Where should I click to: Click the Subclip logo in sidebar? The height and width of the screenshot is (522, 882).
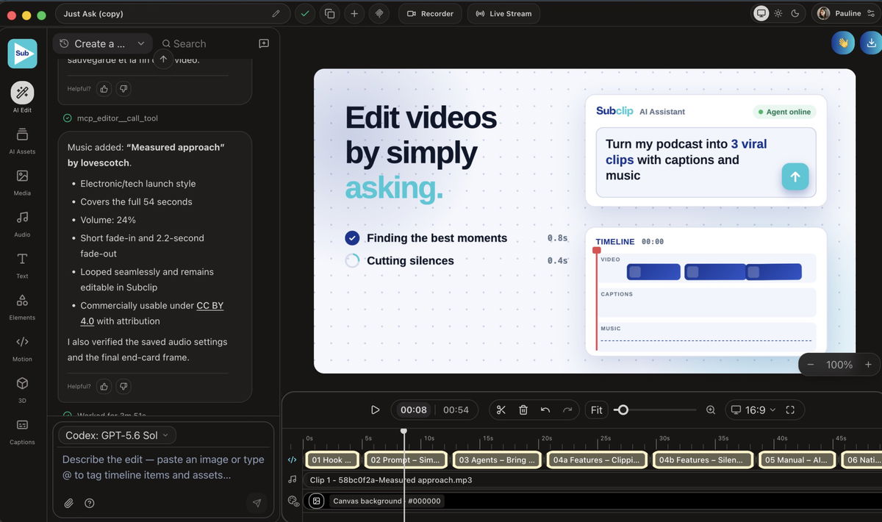(22, 54)
